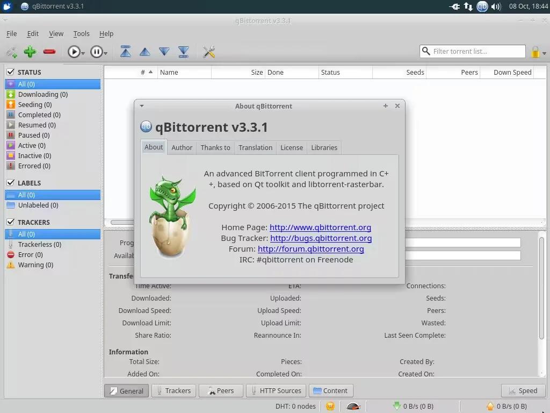Switch to the License tab
Screen dimensions: 550x413
click(292, 147)
